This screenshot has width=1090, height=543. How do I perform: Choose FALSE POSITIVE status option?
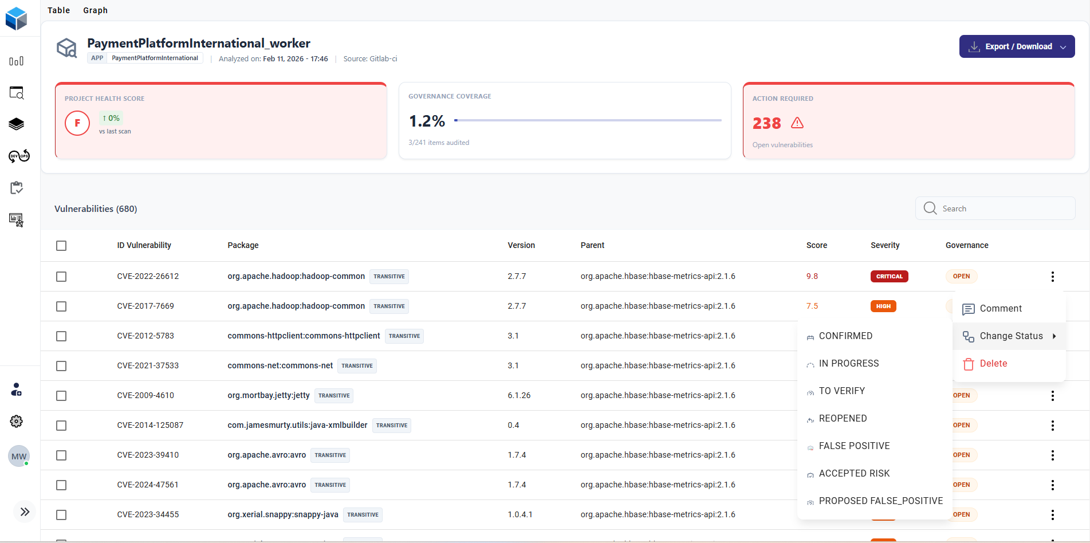click(x=854, y=446)
